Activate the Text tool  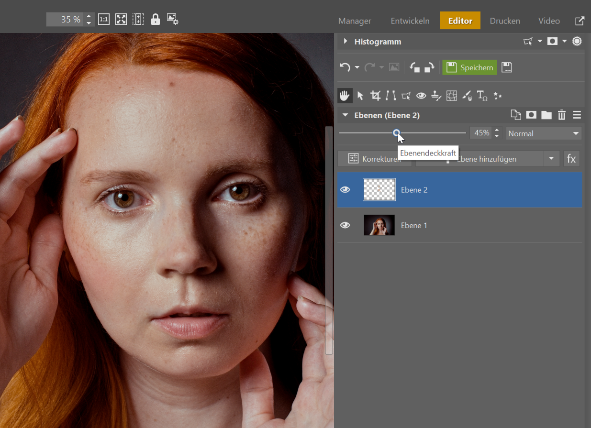[x=482, y=96]
